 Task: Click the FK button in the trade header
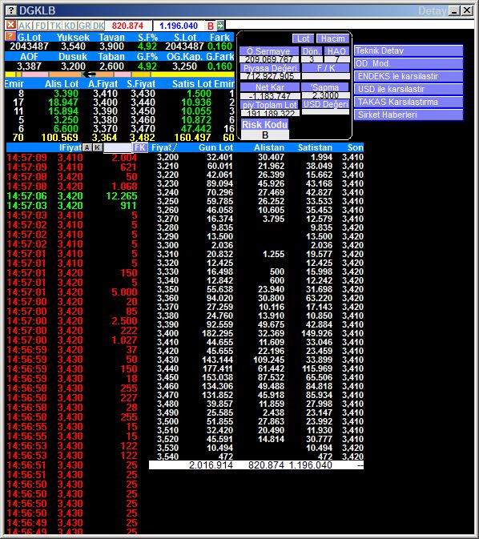(x=140, y=147)
